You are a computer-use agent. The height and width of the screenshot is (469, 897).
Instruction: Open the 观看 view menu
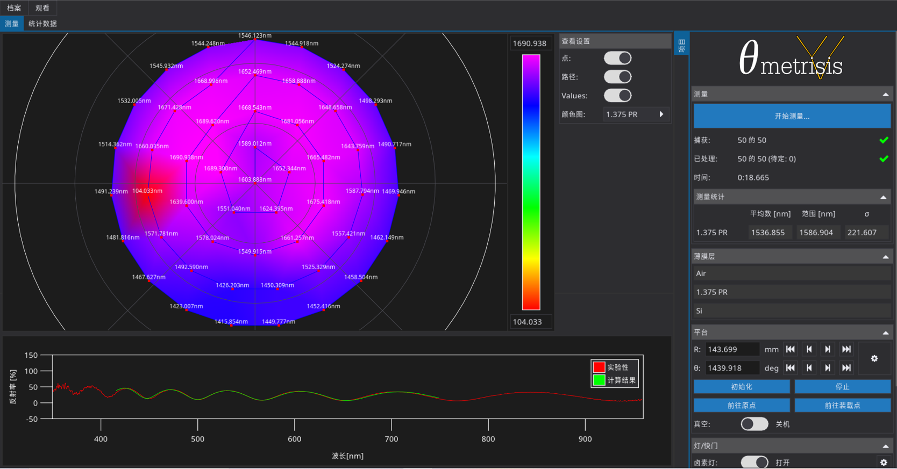click(x=42, y=8)
